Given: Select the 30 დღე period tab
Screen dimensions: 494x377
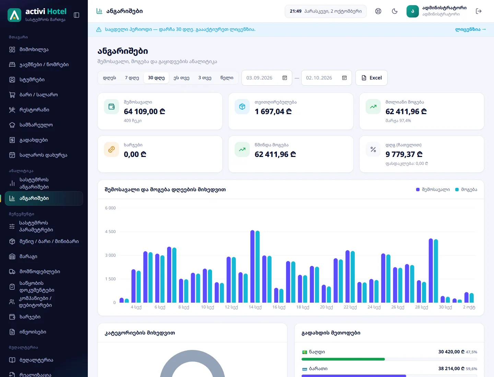Looking at the screenshot, I should pos(156,78).
